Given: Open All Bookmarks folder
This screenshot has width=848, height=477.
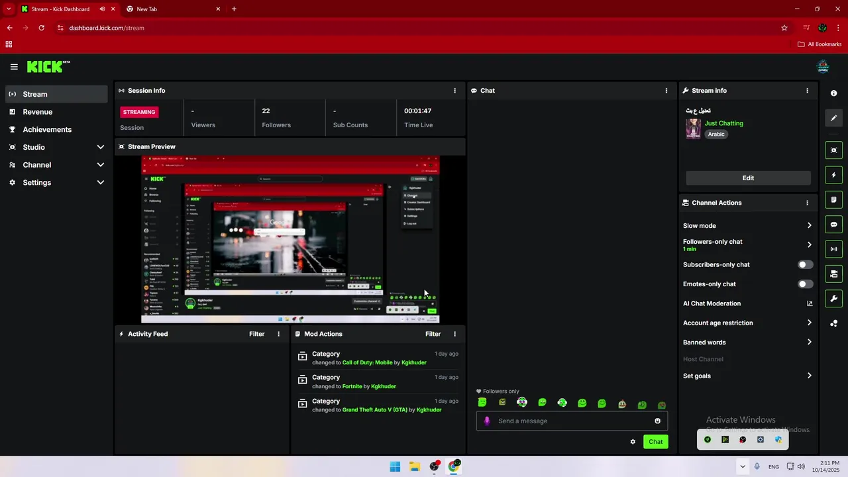Looking at the screenshot, I should click(820, 44).
